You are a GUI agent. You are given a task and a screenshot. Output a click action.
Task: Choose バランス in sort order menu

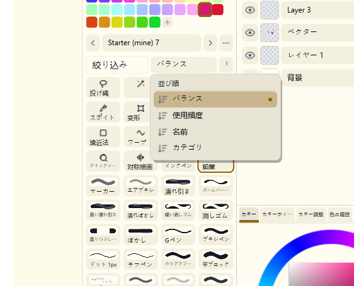[215, 99]
